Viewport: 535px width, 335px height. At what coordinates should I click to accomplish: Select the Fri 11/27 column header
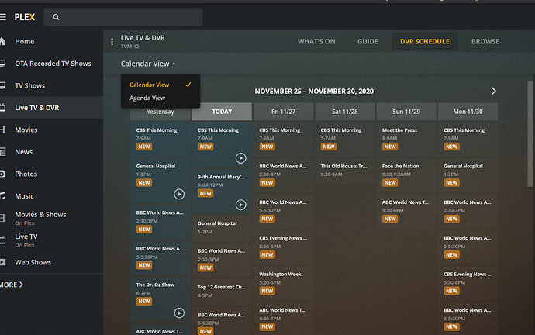(x=283, y=112)
